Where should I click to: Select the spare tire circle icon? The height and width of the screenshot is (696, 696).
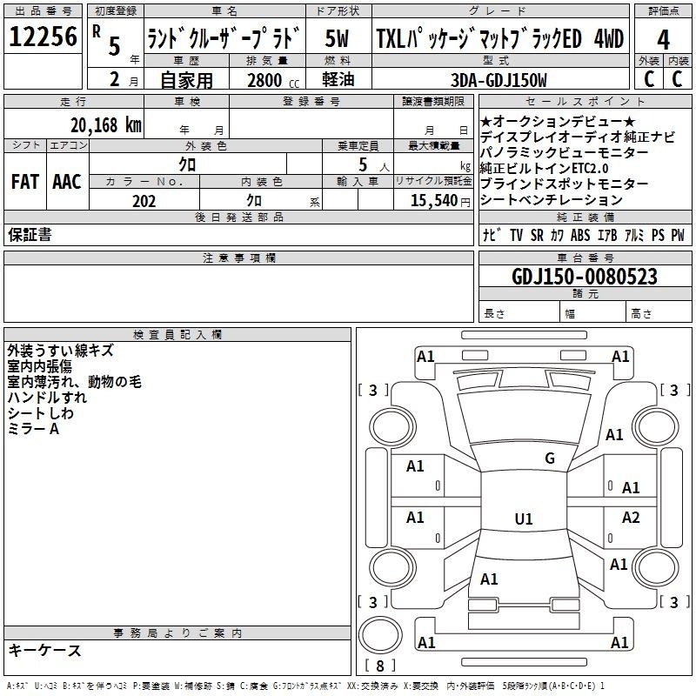click(x=379, y=636)
